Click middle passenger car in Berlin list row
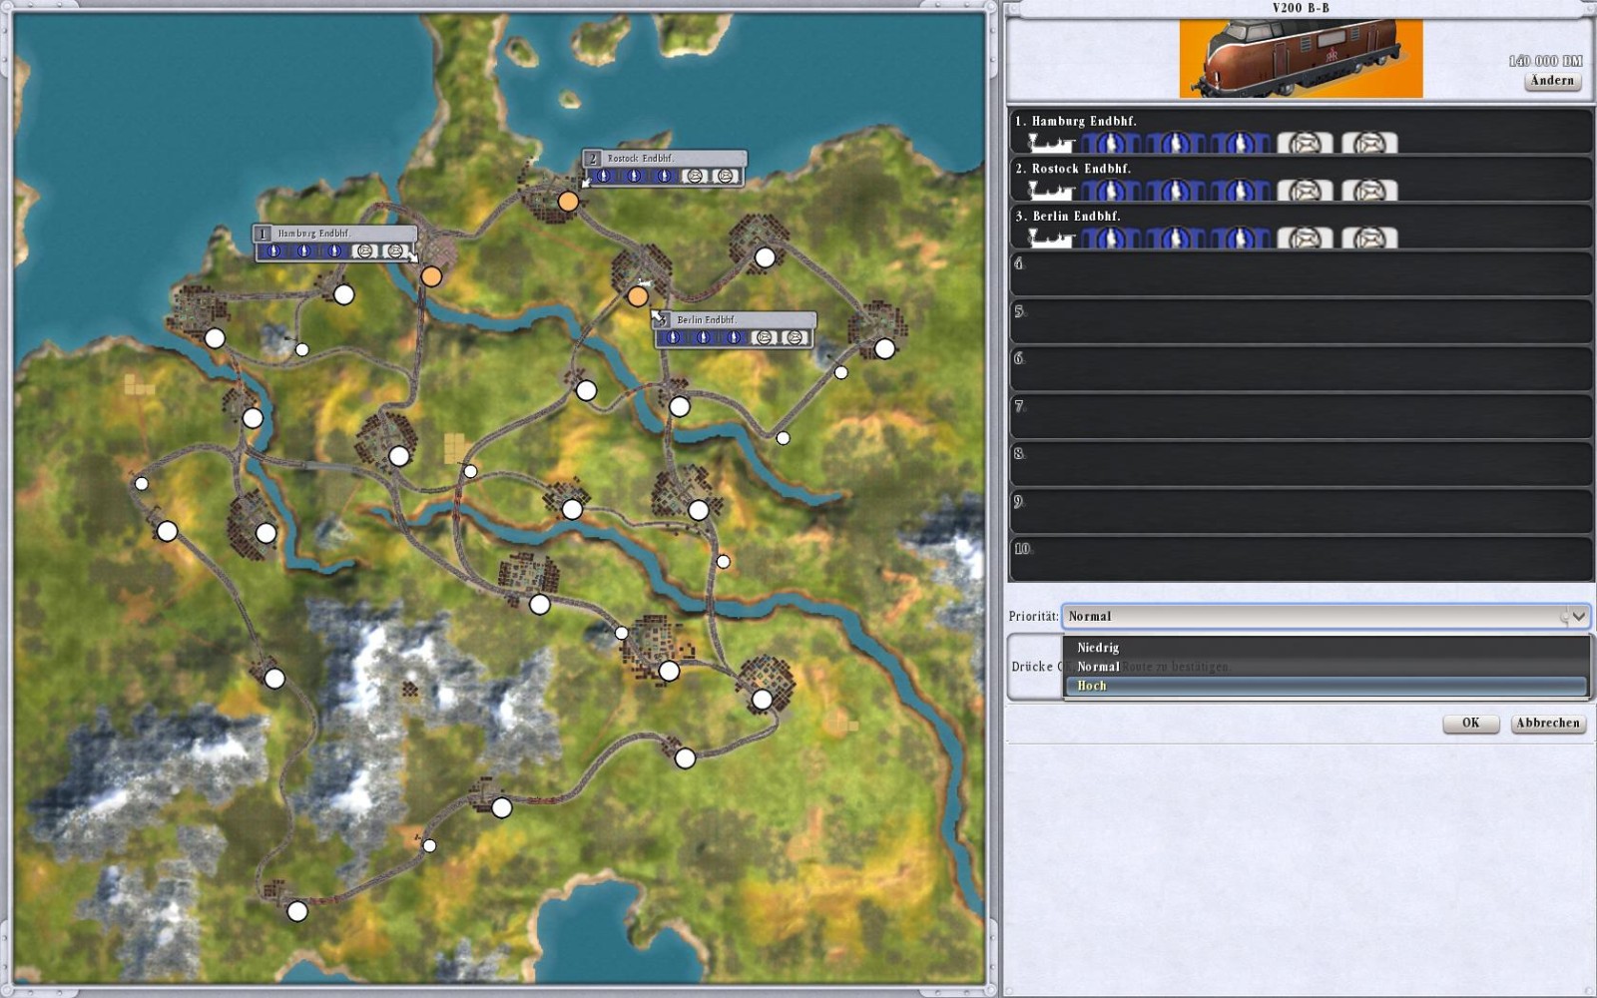This screenshot has height=998, width=1597. (x=1175, y=239)
